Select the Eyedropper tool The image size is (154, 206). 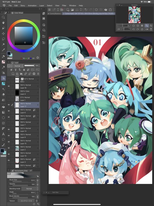tap(3, 50)
